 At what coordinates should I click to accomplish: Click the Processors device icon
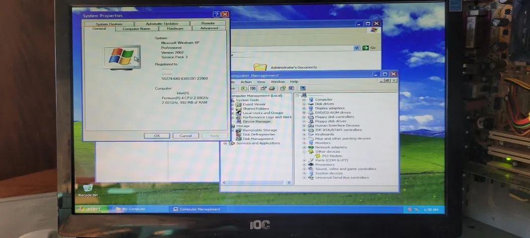coord(311,165)
